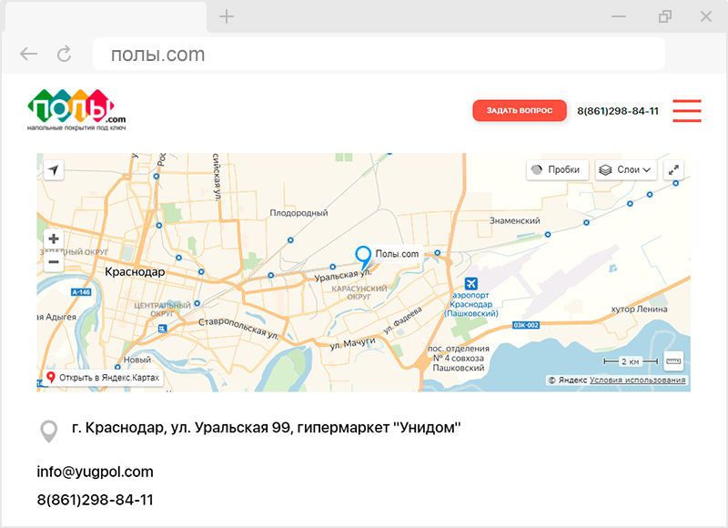The height and width of the screenshot is (528, 728).
Task: Click the Ставропольская ул. street label
Action: point(238,329)
